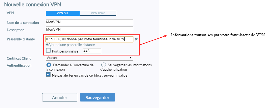Focus the Nom de la connexion field
Viewport: 268px width, 108px height.
coord(89,22)
